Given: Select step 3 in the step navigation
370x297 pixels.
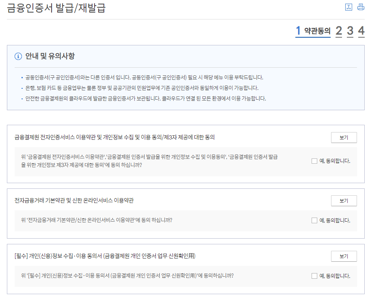Looking at the screenshot, I should pos(351,31).
